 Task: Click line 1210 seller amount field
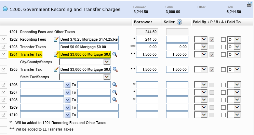(x=177, y=115)
